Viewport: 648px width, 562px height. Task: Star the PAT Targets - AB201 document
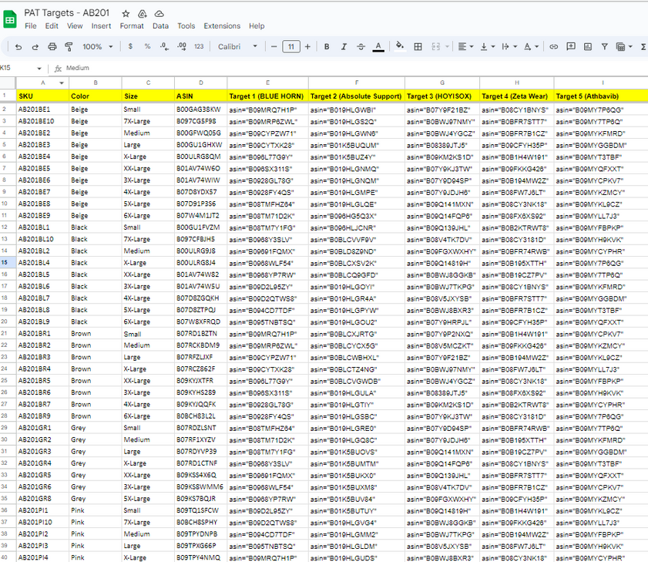tap(126, 14)
